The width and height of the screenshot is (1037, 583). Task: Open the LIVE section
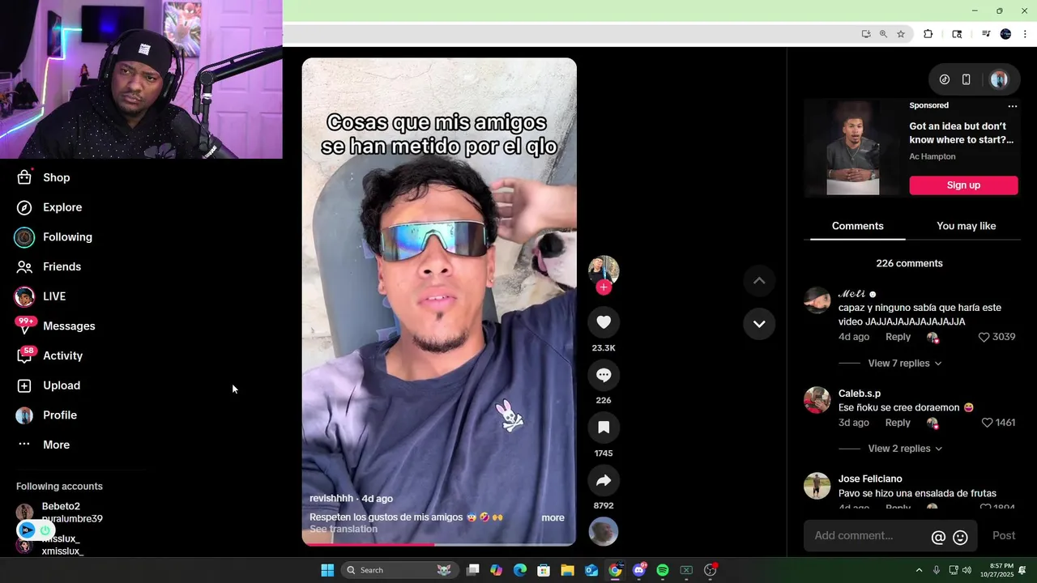point(41,296)
